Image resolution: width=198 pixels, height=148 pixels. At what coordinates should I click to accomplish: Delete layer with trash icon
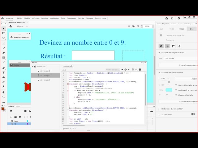[20, 117]
